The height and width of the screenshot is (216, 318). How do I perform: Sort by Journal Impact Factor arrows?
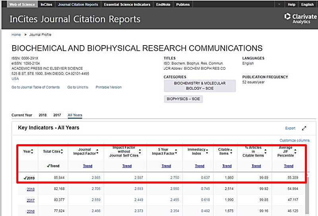pos(97,151)
